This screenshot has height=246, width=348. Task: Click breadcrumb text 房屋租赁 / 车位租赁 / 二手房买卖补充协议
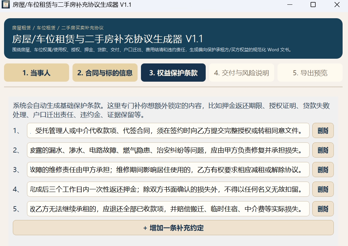[x=58, y=28]
